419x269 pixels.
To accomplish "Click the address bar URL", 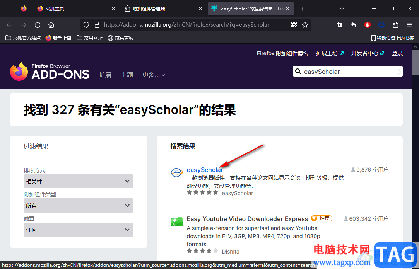I will click(x=186, y=25).
